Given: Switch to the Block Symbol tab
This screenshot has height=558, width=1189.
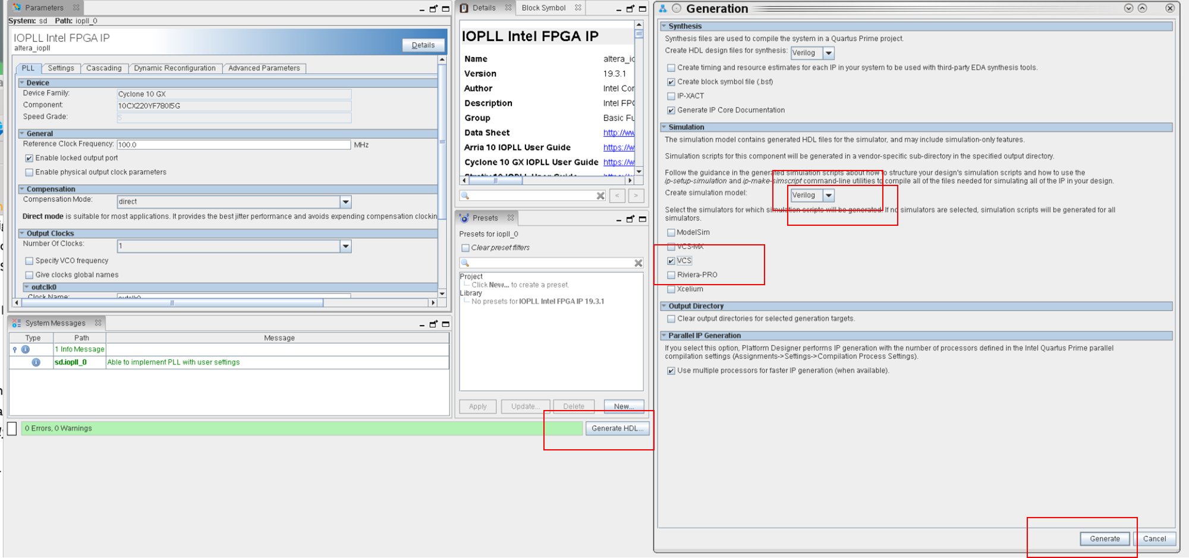Looking at the screenshot, I should [543, 8].
